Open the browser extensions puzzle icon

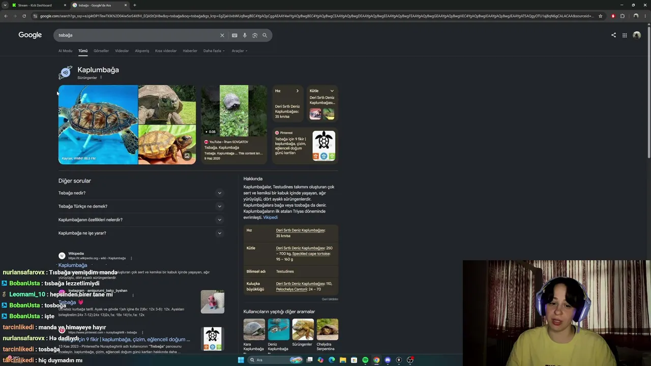coord(623,16)
